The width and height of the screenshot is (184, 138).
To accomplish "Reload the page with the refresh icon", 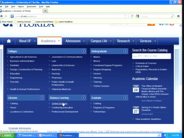I will click(132, 16).
